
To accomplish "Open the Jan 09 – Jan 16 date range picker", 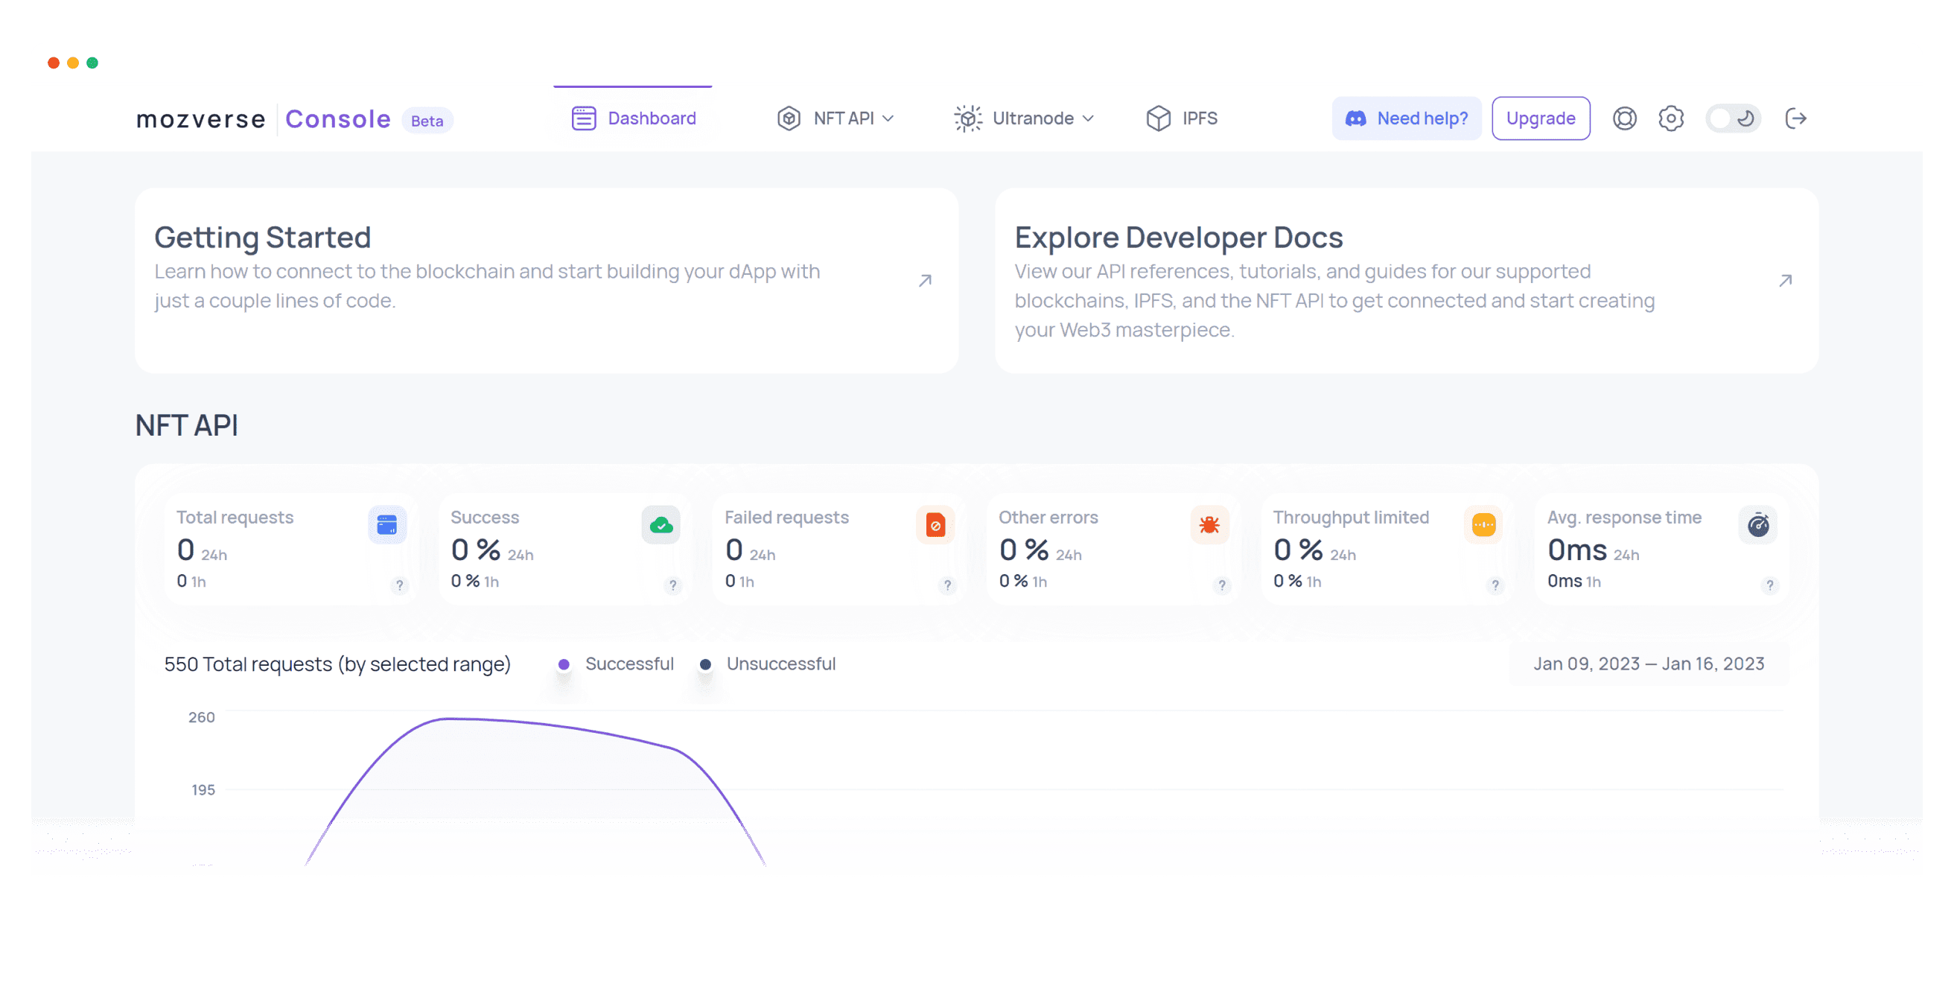I will click(1649, 664).
